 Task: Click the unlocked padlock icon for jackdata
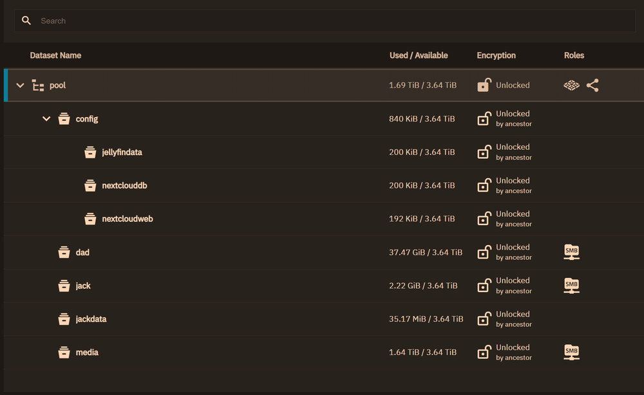point(484,319)
